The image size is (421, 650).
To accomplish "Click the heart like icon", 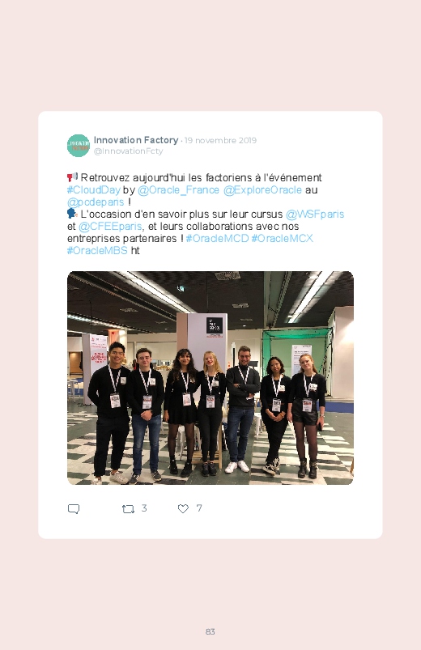I will point(183,508).
